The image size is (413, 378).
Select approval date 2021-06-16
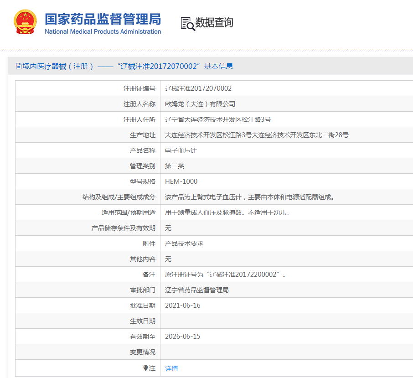(x=183, y=306)
